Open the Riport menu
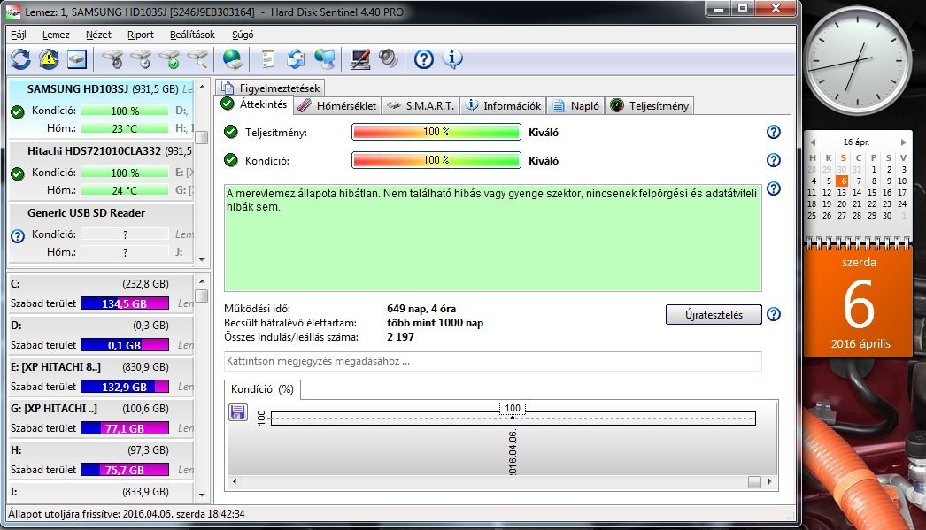Screen dimensions: 926x530 pos(141,35)
